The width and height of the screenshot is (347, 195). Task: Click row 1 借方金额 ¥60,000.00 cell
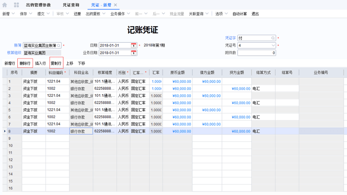pyautogui.click(x=207, y=81)
